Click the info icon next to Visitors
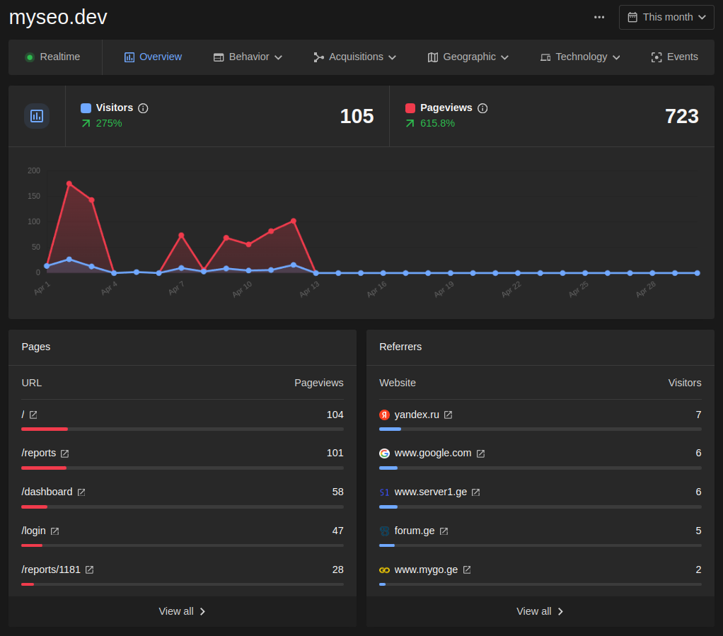Screen dimensions: 723x636 click(x=143, y=108)
